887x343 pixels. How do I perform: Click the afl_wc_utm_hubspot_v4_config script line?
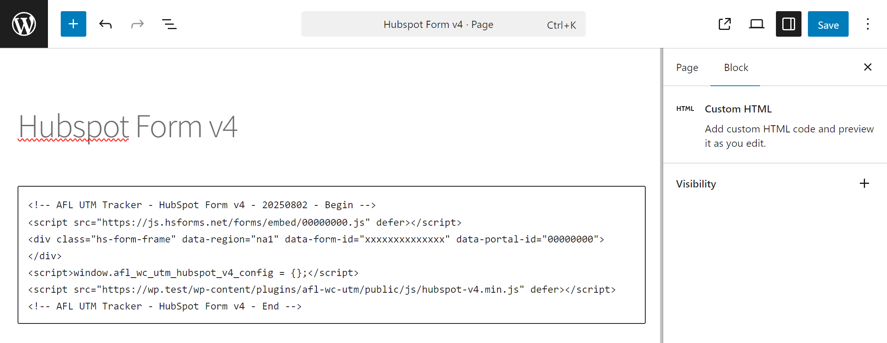pos(193,273)
